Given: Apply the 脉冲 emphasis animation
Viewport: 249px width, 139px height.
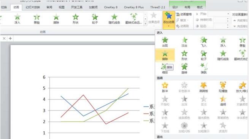Looking at the screenshot, I should point(165,87).
